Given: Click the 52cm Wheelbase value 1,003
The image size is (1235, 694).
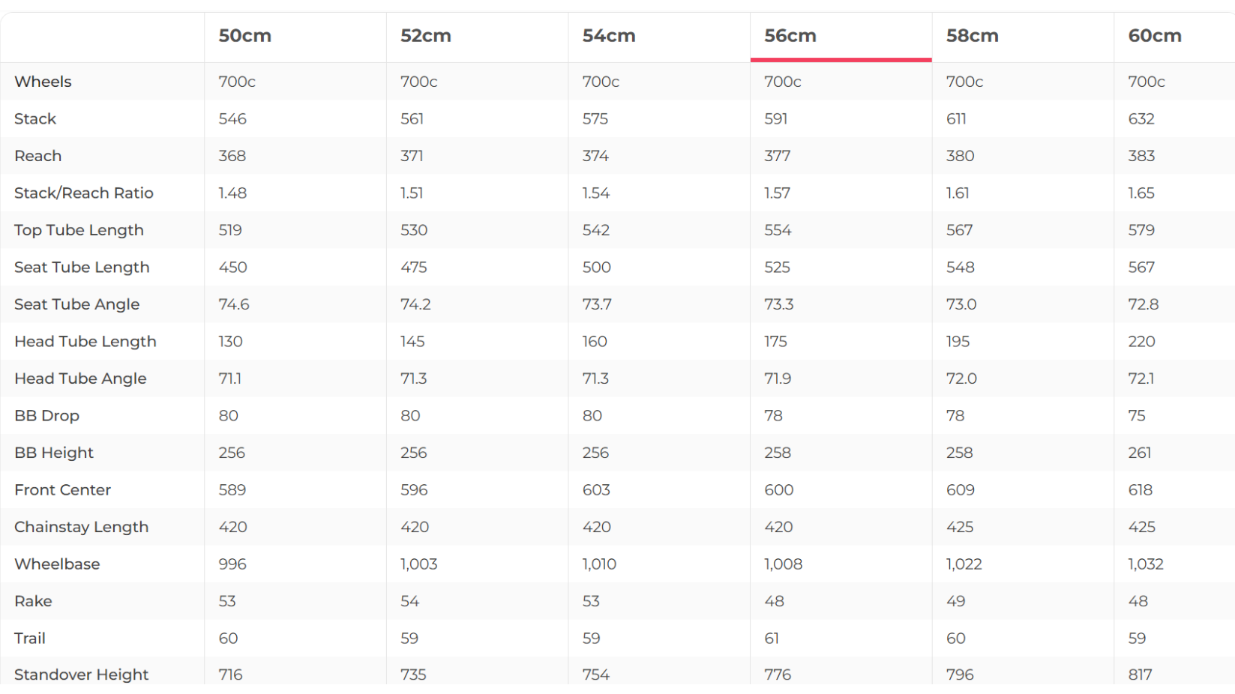Looking at the screenshot, I should point(418,564).
